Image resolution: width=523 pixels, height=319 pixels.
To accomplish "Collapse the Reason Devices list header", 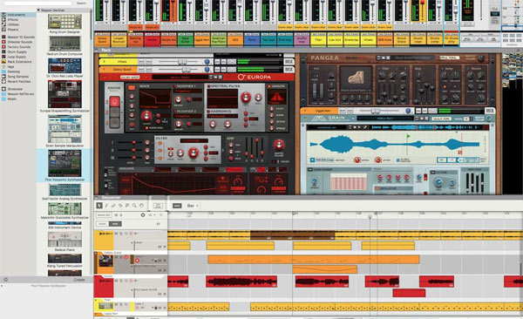I will coord(38,10).
